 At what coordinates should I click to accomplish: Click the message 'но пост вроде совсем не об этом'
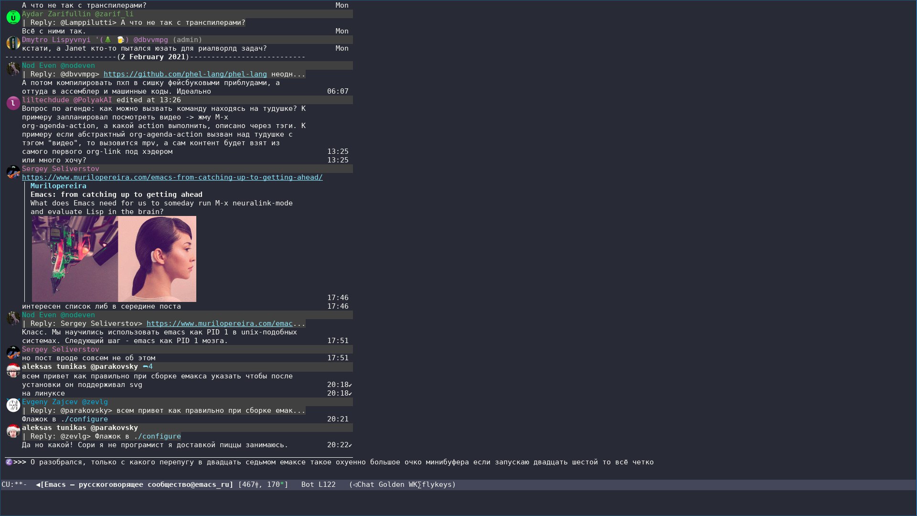pyautogui.click(x=88, y=358)
